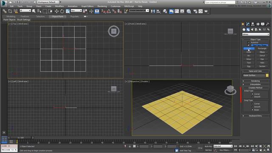Select Cameras category icon
Screen dimensions: 272x153
click(256, 30)
